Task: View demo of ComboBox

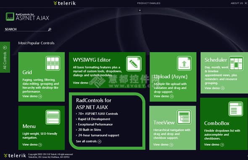Action: coord(214,144)
